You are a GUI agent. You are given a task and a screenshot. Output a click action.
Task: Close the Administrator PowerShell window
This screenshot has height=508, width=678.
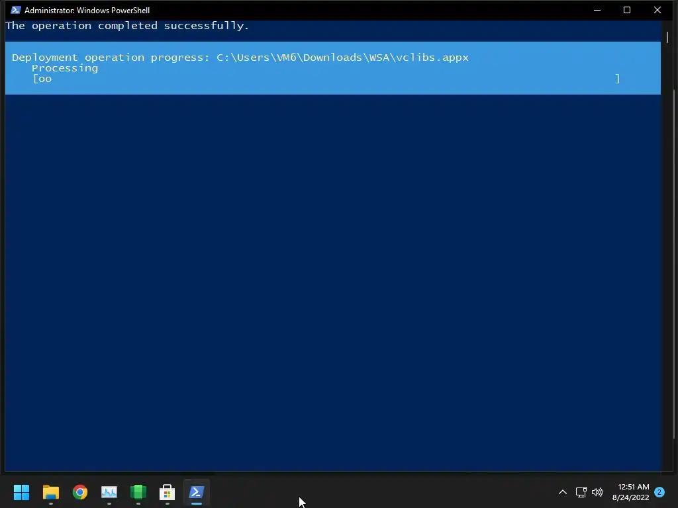(x=657, y=10)
